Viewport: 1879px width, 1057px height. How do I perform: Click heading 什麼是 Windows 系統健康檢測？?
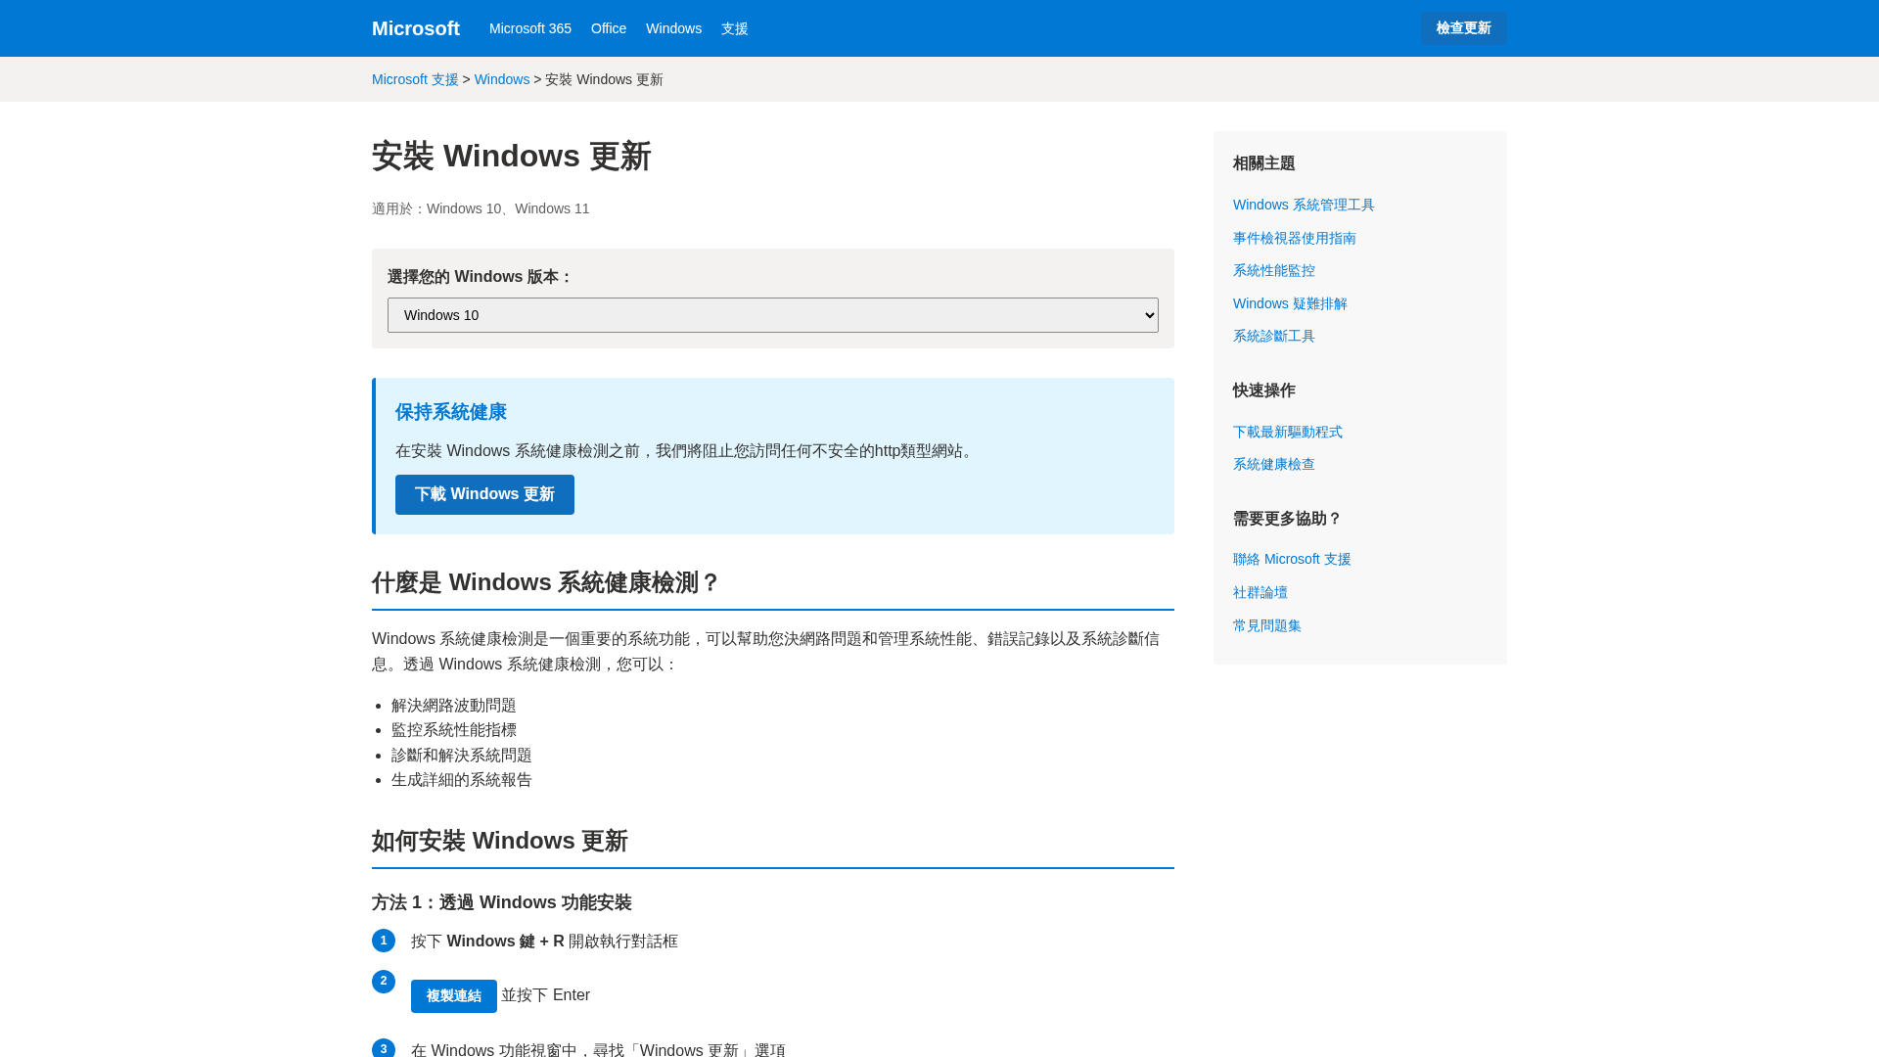pos(545,582)
